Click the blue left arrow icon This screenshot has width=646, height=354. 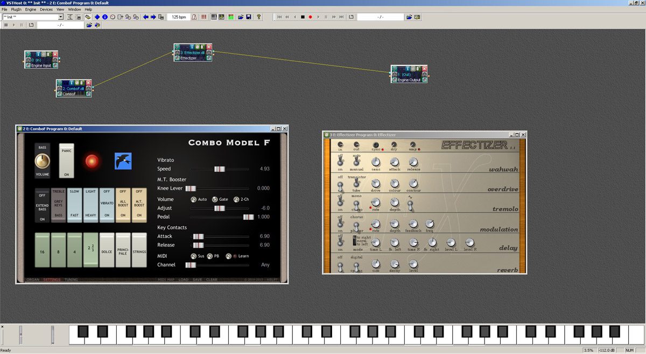click(146, 17)
